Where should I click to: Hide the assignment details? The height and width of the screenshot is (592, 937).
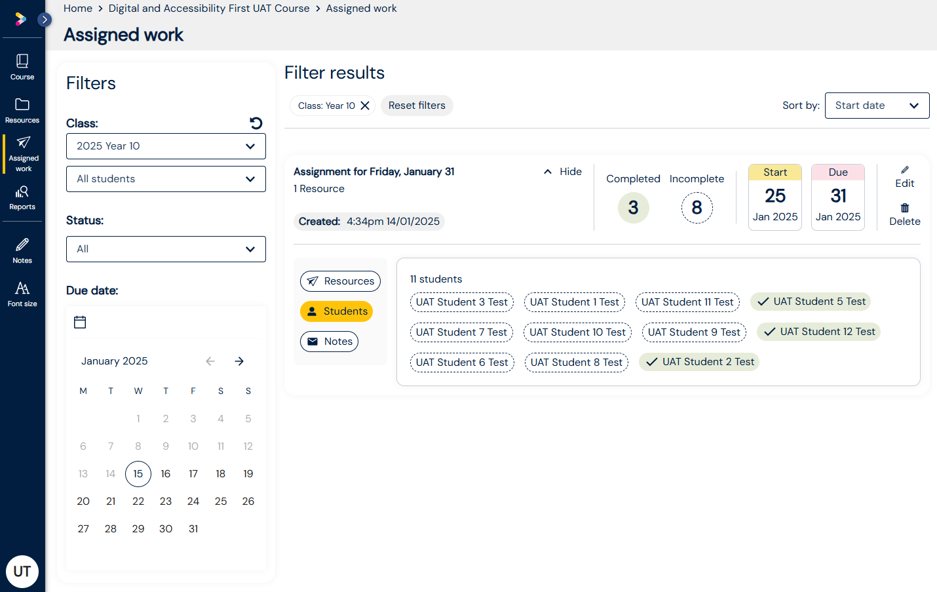coord(563,172)
